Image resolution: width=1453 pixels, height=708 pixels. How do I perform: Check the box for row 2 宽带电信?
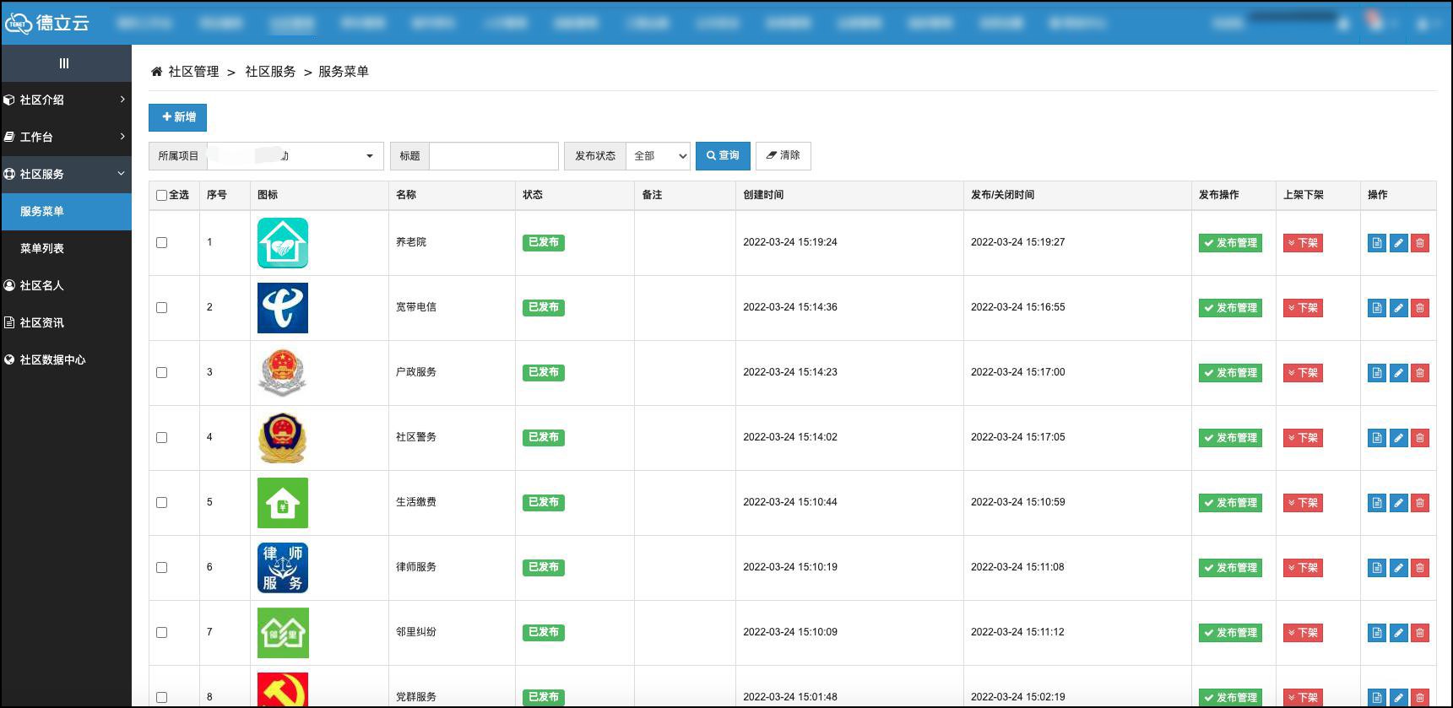click(161, 308)
